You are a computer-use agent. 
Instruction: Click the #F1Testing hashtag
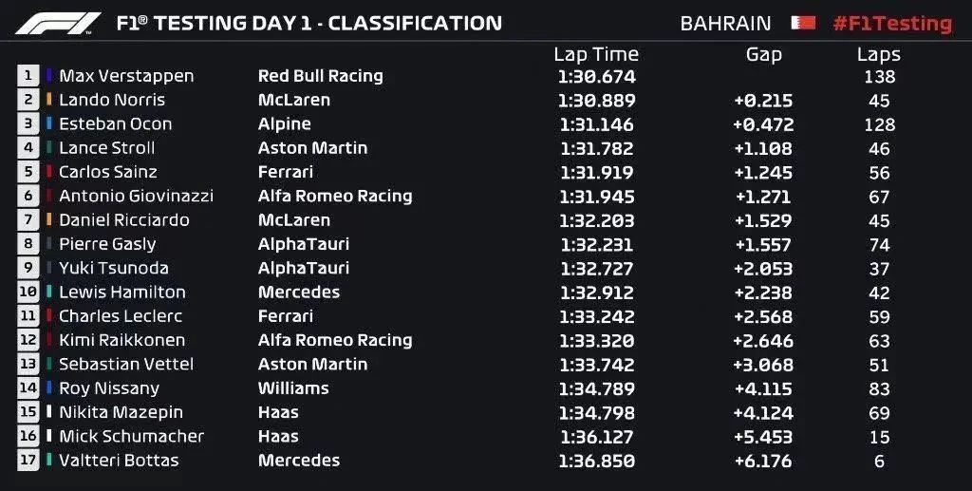pos(892,24)
